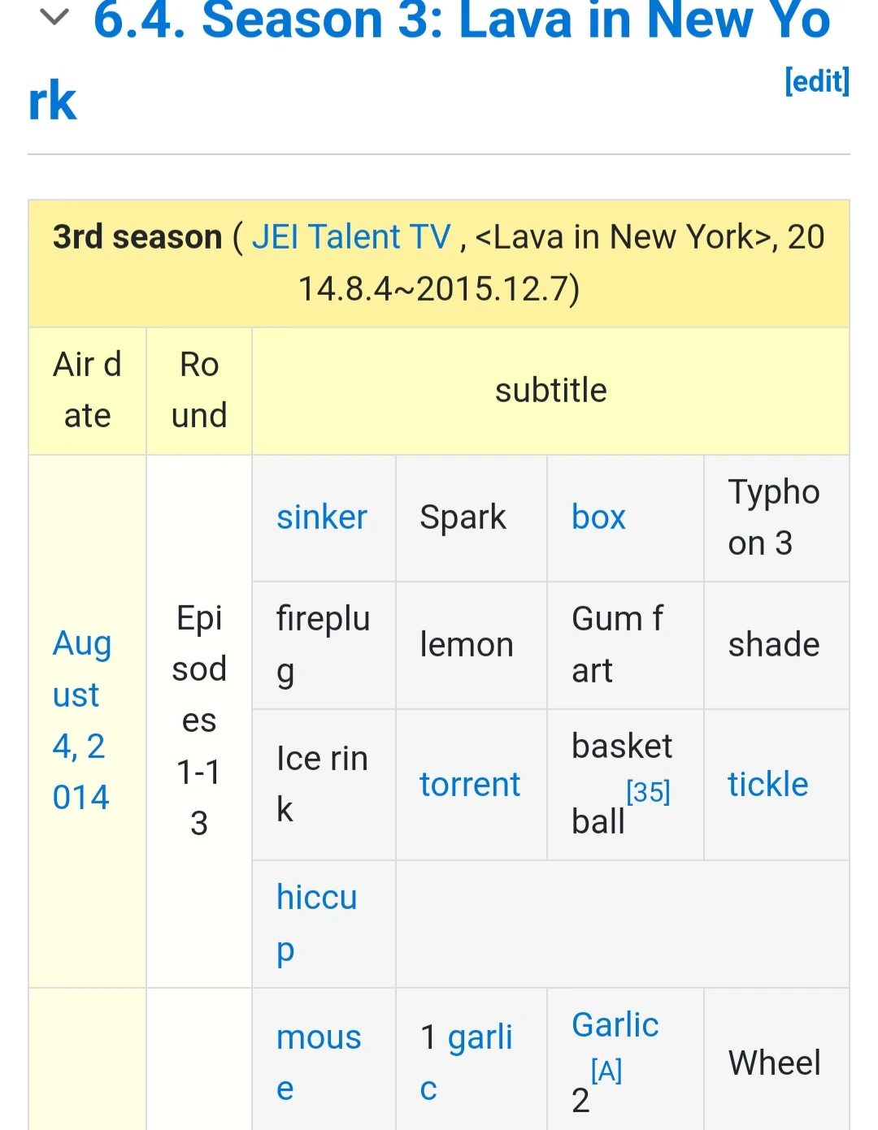Open the mouse episode link
The width and height of the screenshot is (878, 1130).
click(x=318, y=1062)
